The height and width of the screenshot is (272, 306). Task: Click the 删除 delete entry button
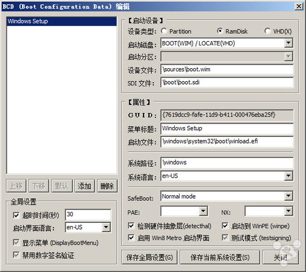[x=107, y=186]
